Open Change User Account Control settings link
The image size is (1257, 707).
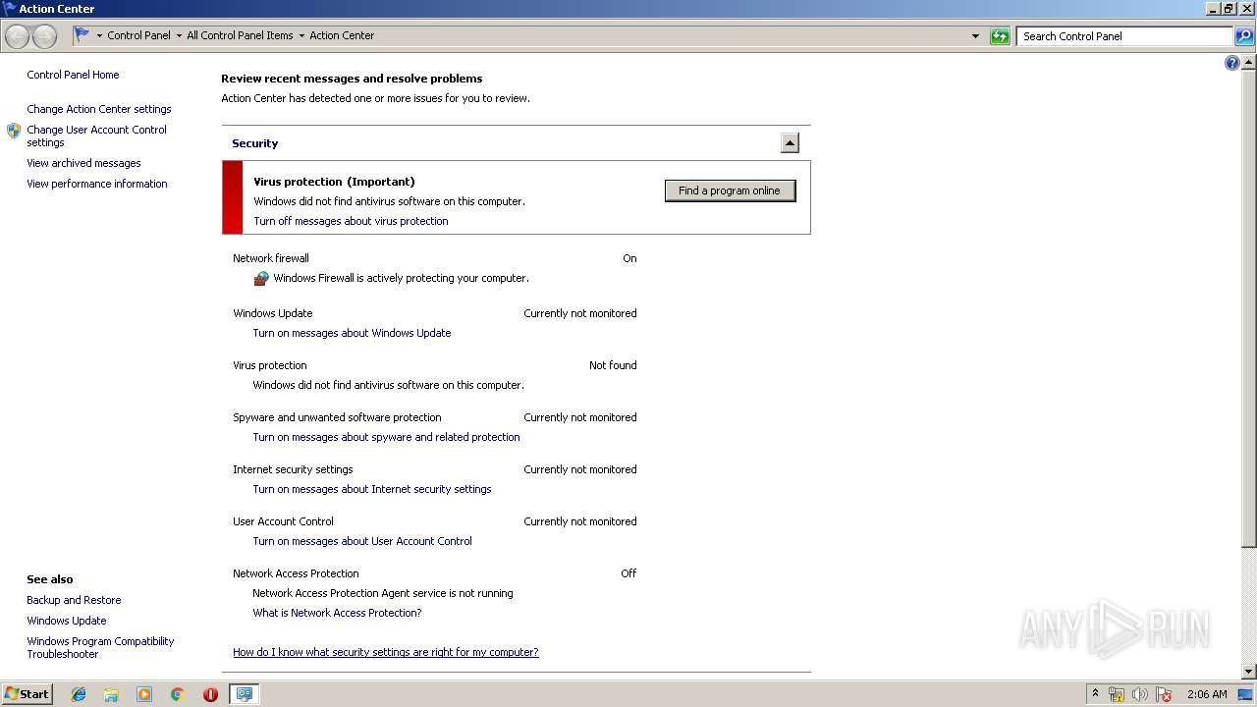click(x=96, y=136)
